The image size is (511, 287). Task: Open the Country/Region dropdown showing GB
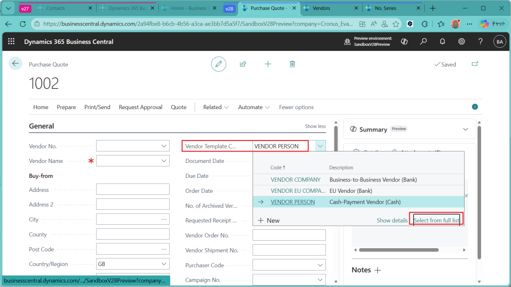tap(164, 264)
